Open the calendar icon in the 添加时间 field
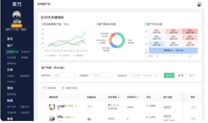The image size is (208, 123). click(x=156, y=75)
